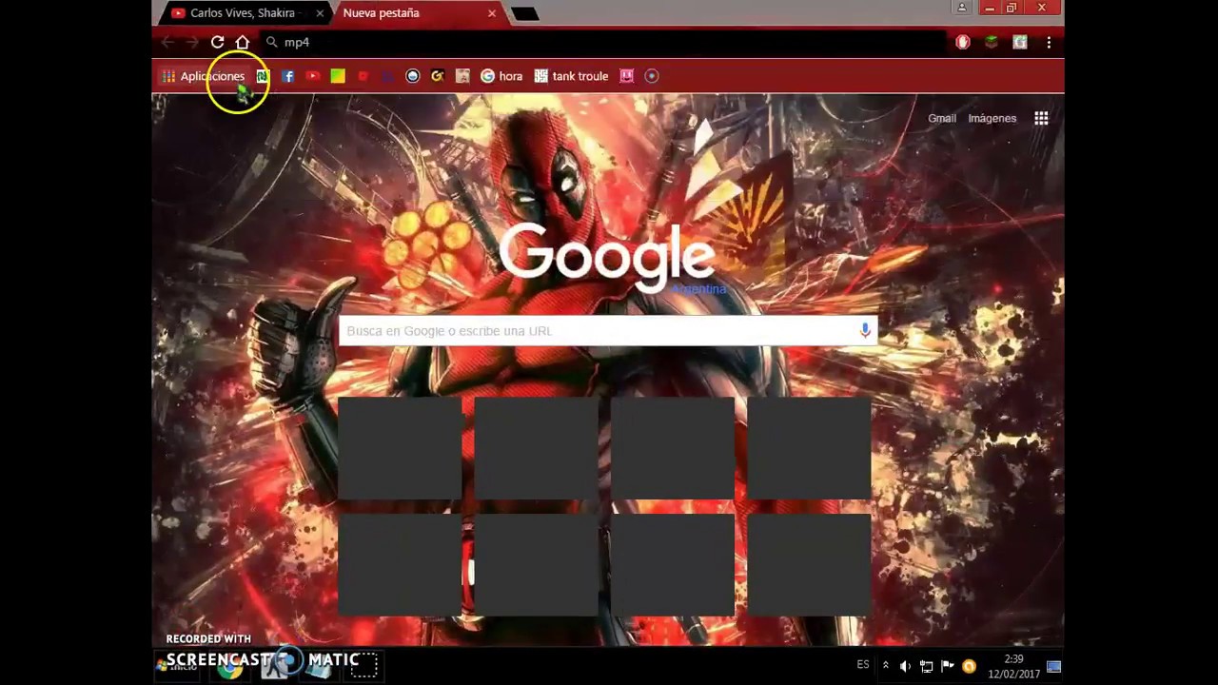Open a new tab with the plus-tab button
This screenshot has width=1218, height=685.
(524, 13)
